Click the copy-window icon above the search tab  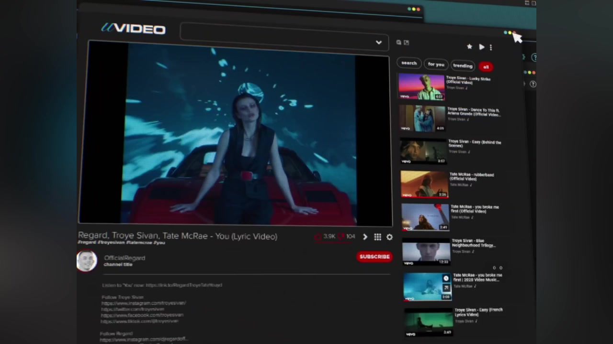click(398, 43)
